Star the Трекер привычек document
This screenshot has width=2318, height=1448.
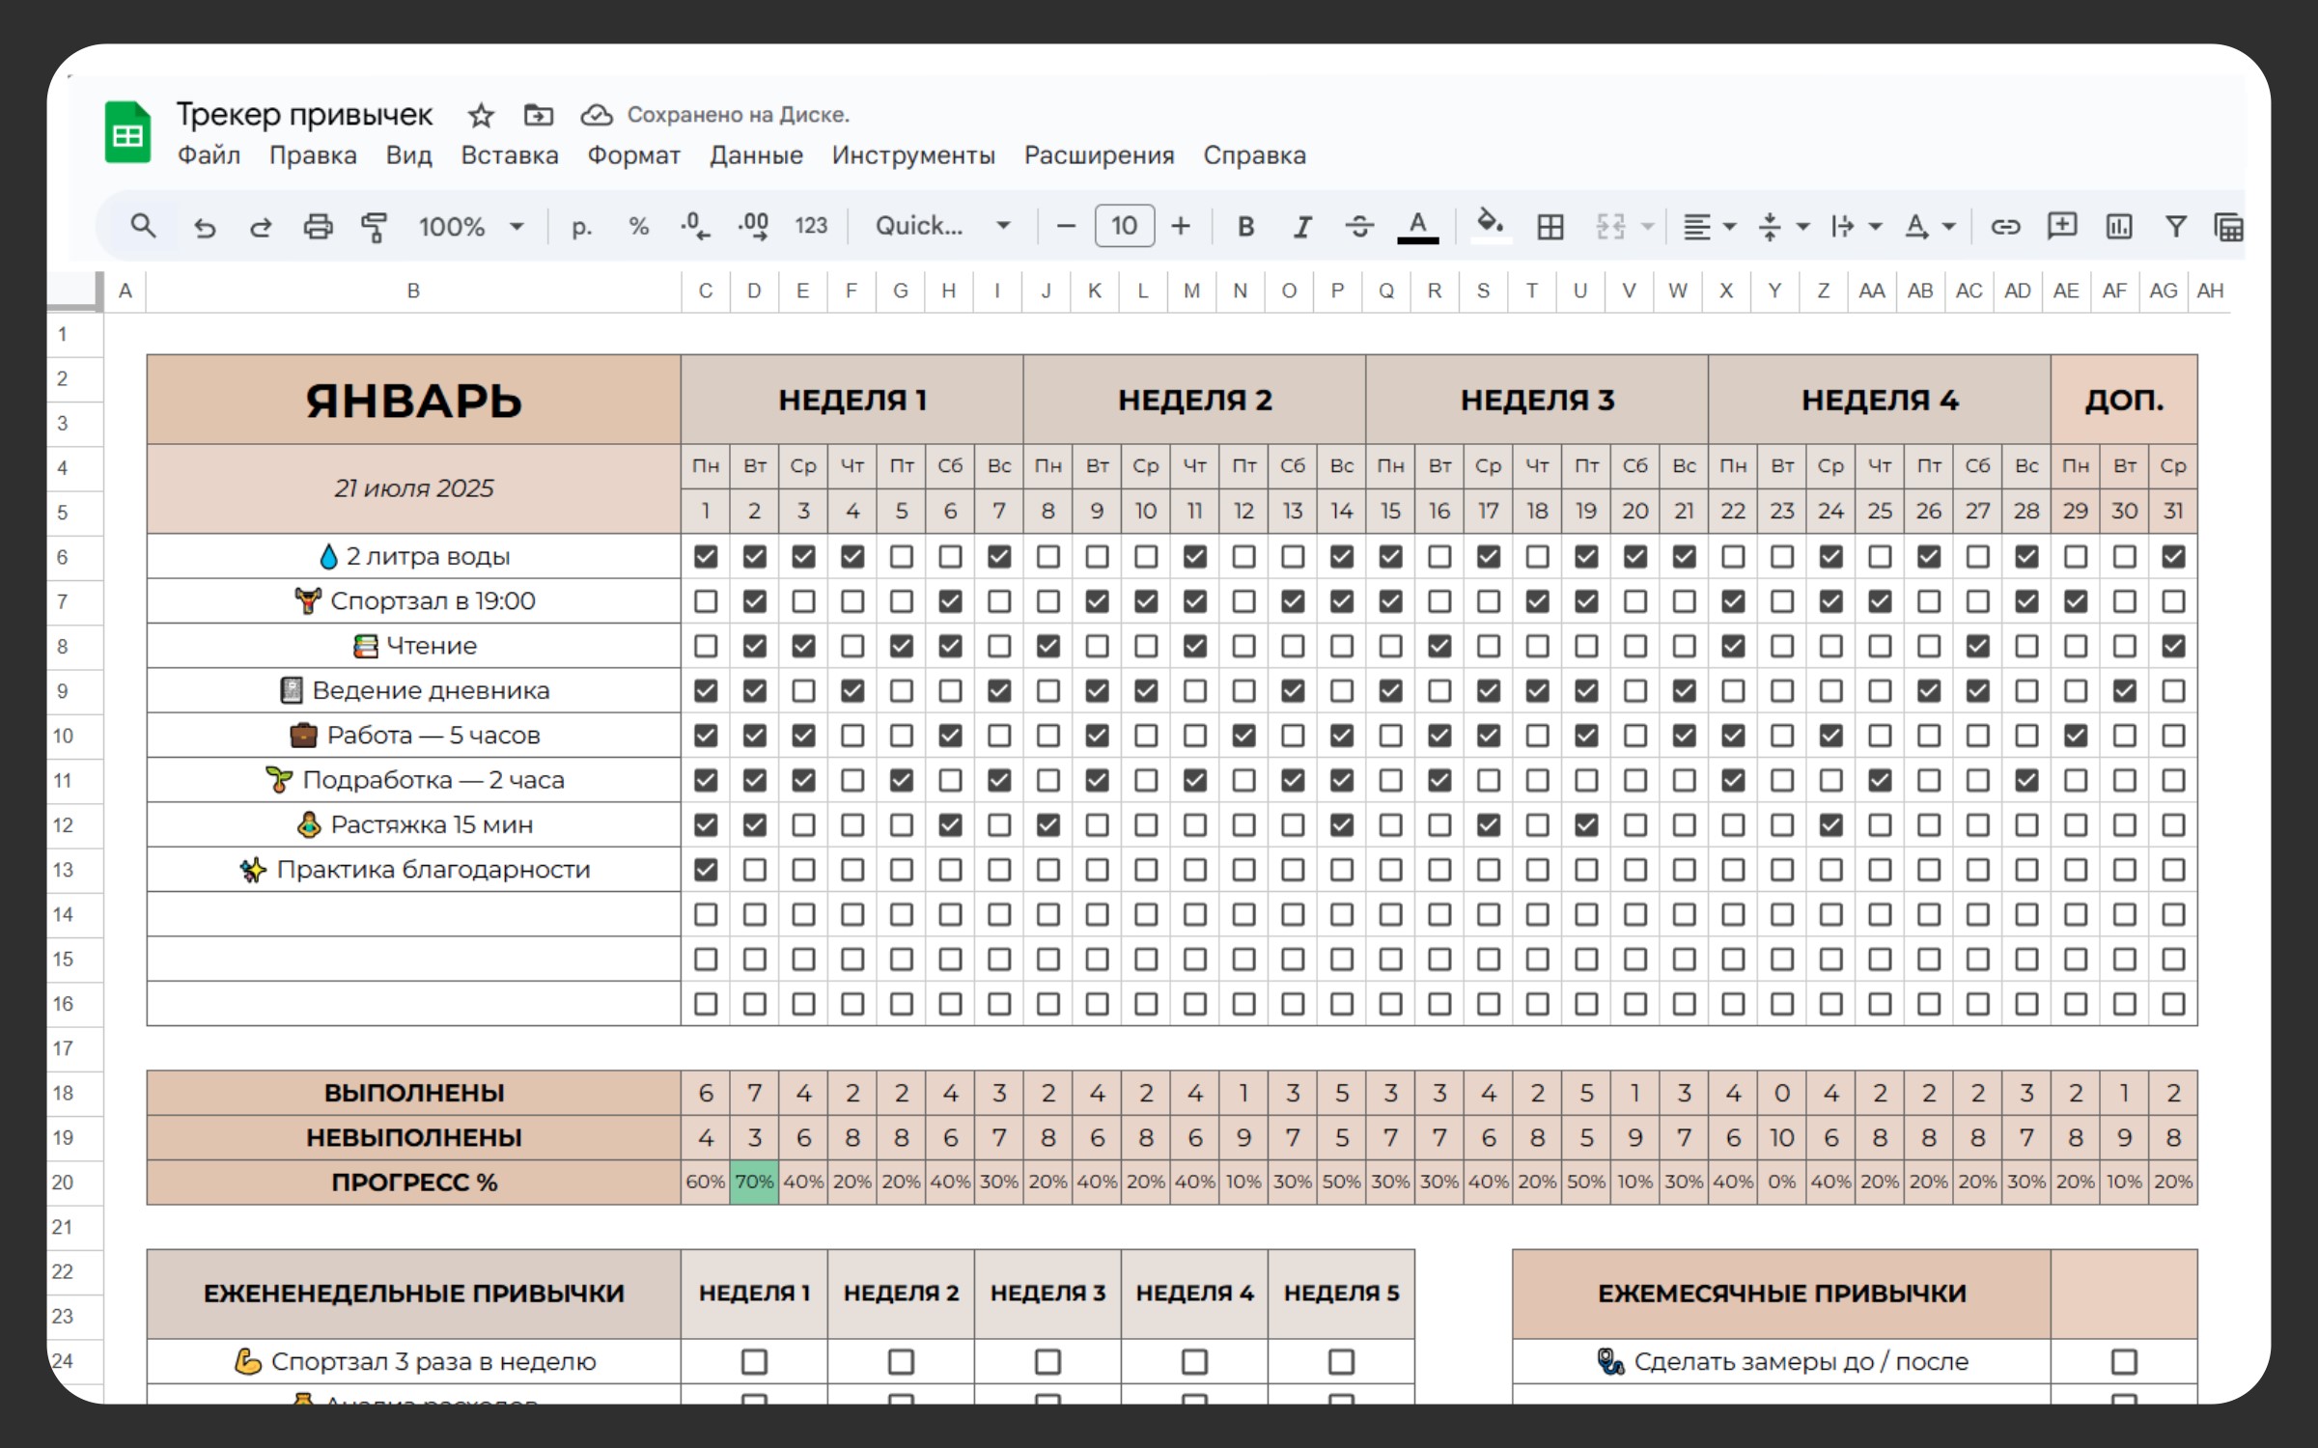481,116
